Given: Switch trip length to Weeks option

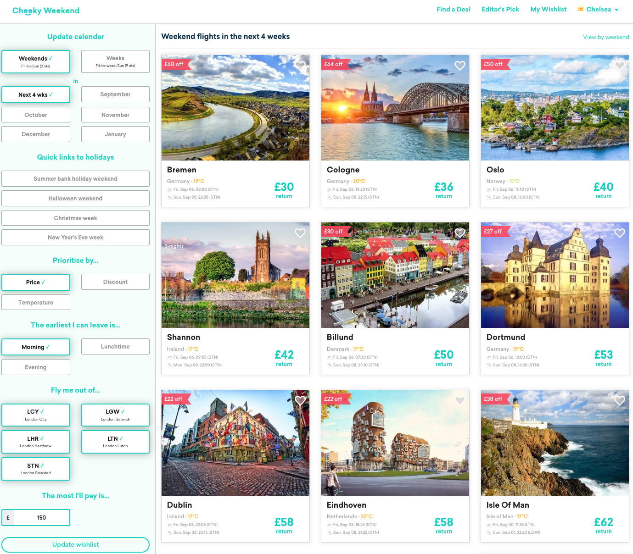Looking at the screenshot, I should (115, 61).
